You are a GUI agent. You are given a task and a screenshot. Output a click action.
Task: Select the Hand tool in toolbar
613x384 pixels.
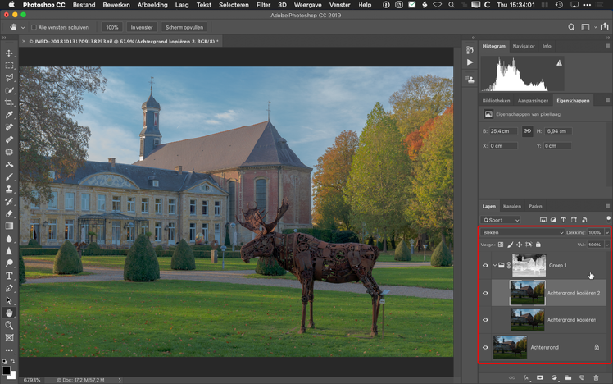click(x=9, y=313)
